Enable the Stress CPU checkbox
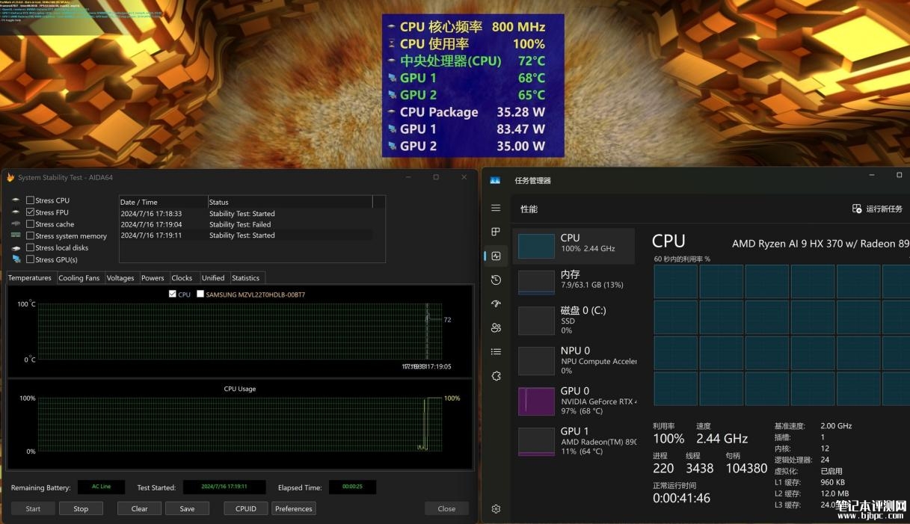910x524 pixels. (30, 200)
